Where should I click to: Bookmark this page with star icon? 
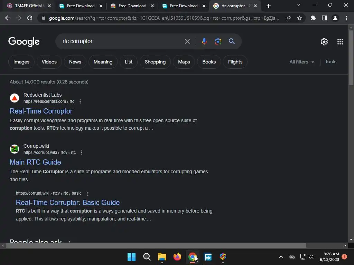pos(299,18)
